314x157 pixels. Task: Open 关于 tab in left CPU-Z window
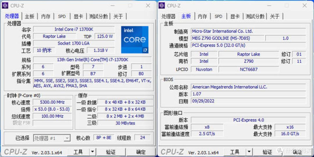point(118,16)
